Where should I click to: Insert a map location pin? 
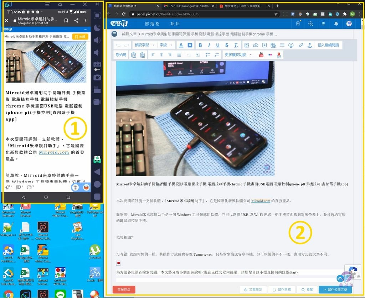point(279,55)
